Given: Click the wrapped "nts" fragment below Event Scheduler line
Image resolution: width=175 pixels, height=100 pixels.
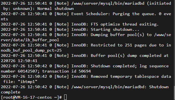Looking at the screenshot, I should [x=4, y=19].
